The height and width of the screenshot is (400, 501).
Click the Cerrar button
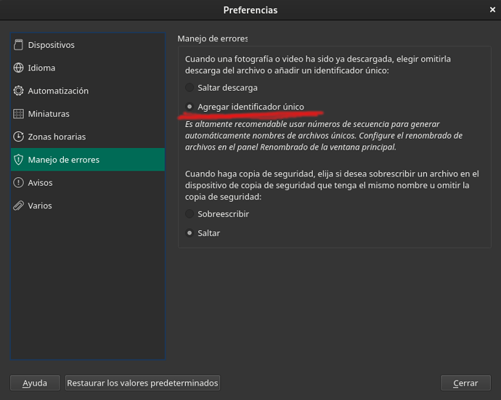(x=465, y=383)
